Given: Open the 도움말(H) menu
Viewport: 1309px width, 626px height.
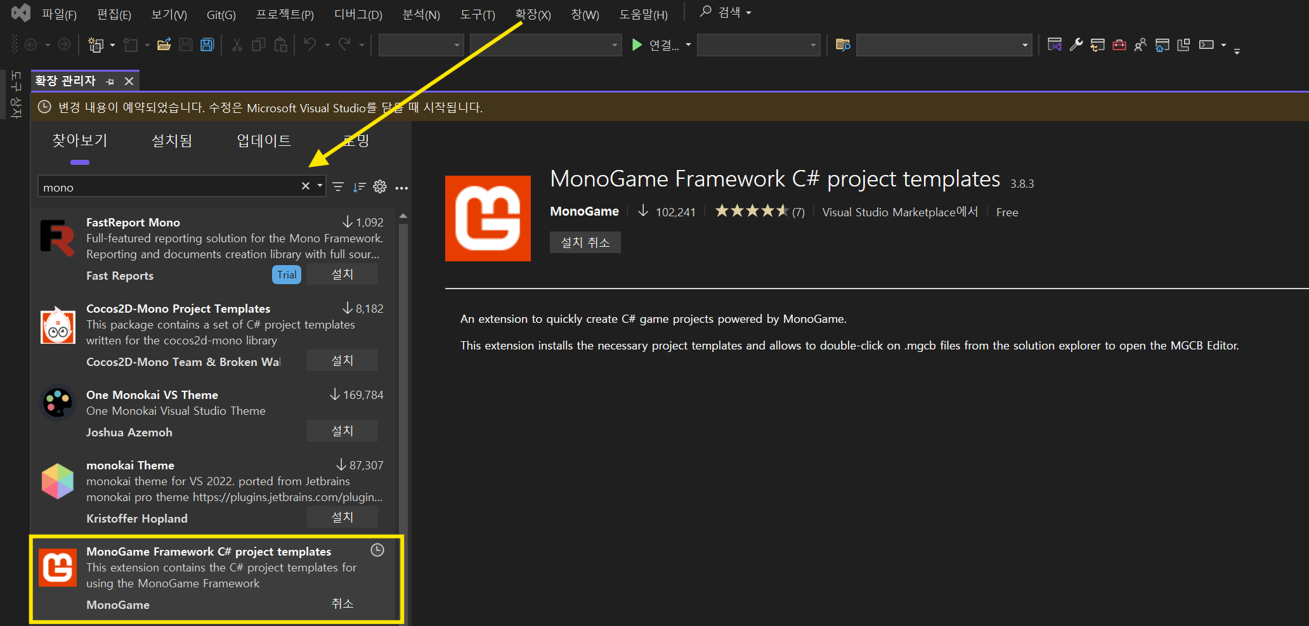Looking at the screenshot, I should [644, 14].
